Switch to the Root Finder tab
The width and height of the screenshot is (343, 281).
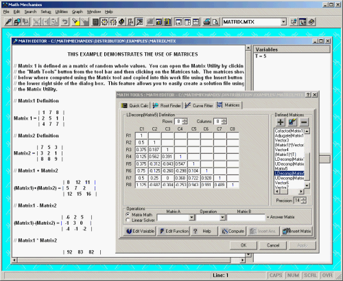pyautogui.click(x=167, y=106)
